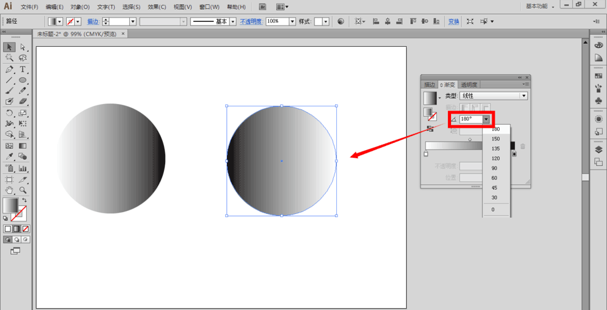Screen dimensions: 607x310
Task: Choose 90 from the angle list
Action: click(495, 168)
